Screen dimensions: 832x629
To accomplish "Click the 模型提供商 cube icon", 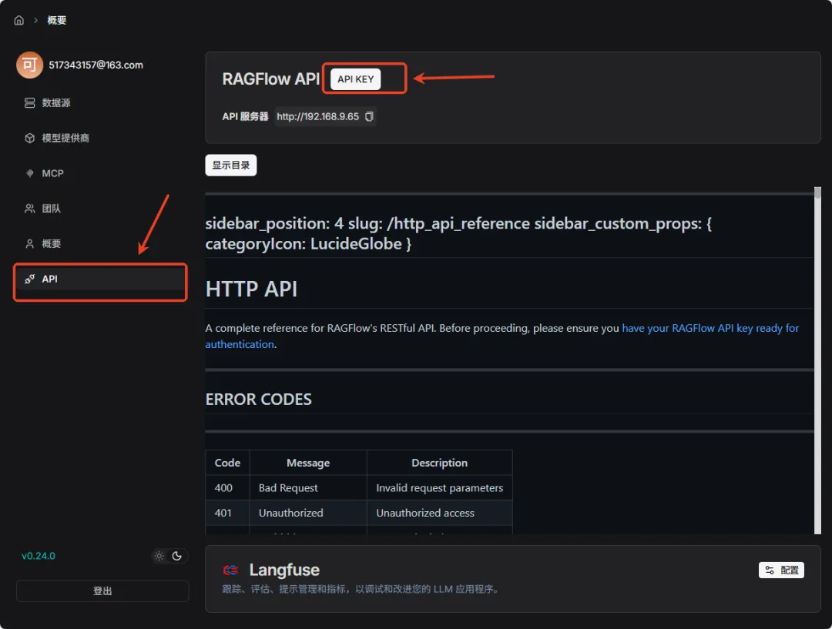I will pyautogui.click(x=30, y=138).
